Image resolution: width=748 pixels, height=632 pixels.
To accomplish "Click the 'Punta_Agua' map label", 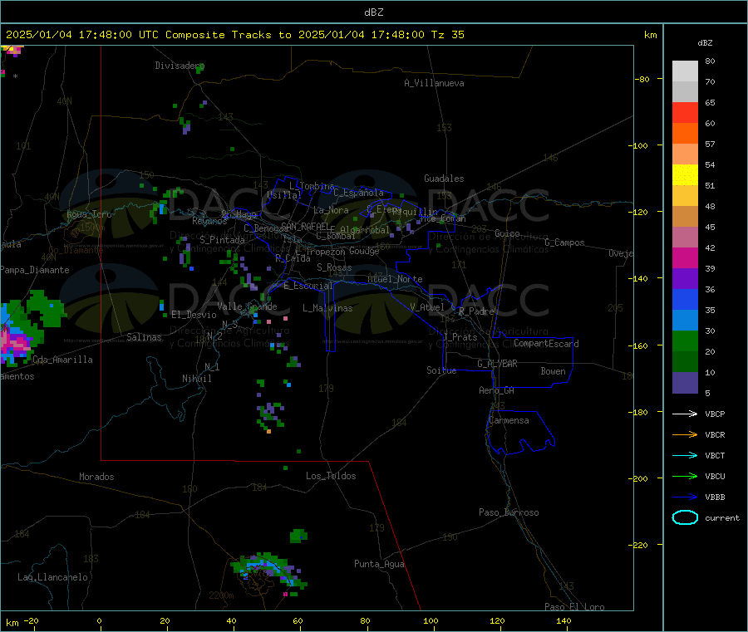I will coord(379,564).
